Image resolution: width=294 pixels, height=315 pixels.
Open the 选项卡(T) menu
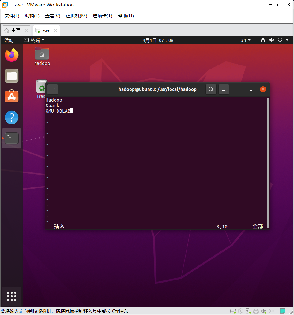(x=102, y=16)
